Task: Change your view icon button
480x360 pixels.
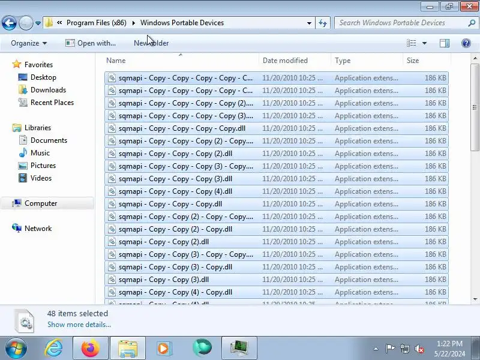Action: (412, 43)
